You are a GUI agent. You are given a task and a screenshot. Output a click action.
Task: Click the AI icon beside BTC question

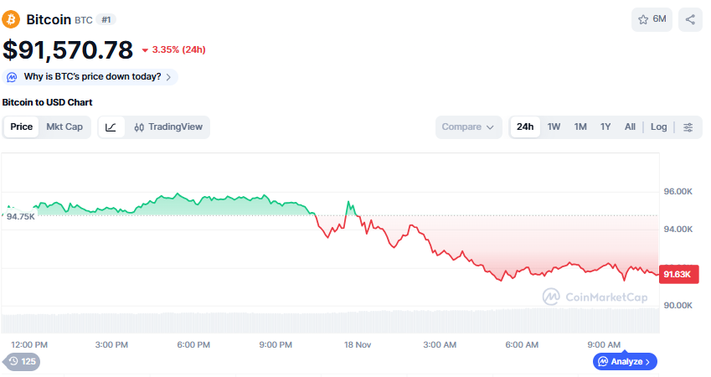(12, 77)
